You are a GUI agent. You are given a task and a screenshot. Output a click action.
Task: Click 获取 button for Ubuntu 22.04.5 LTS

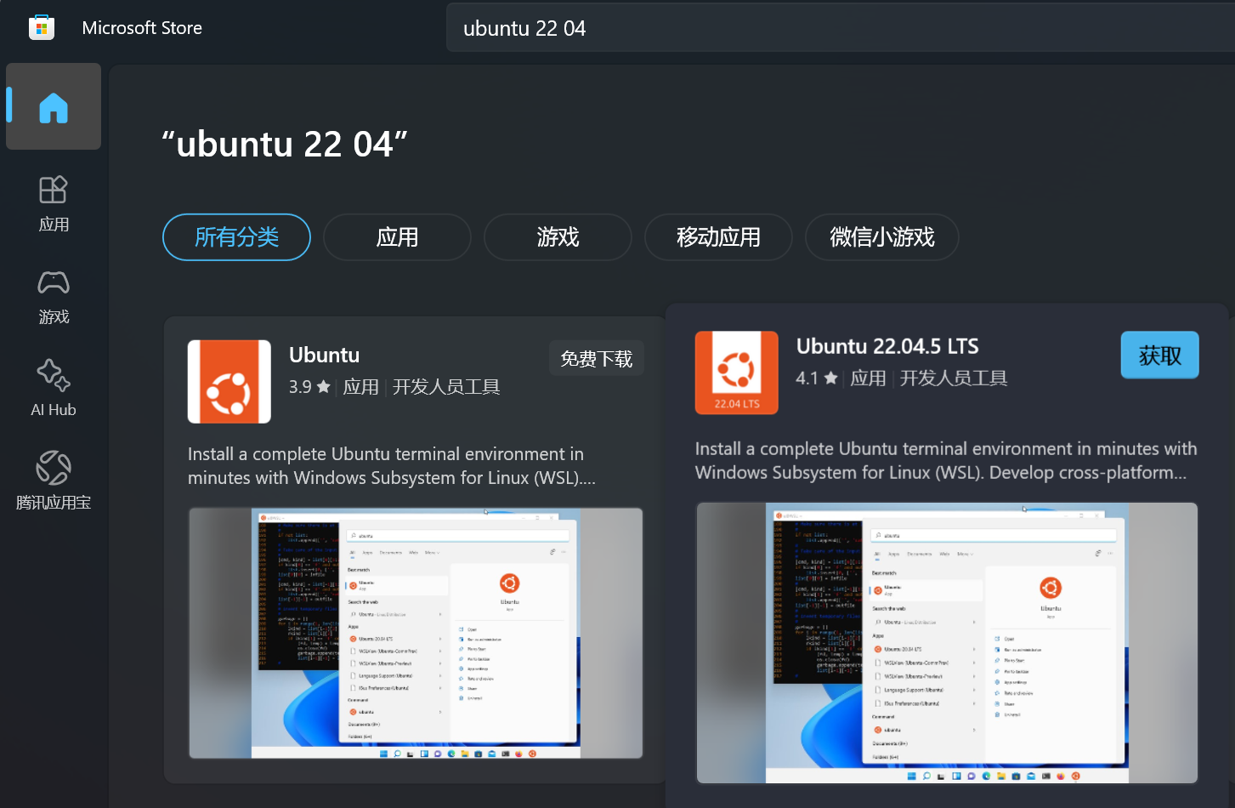tap(1159, 355)
